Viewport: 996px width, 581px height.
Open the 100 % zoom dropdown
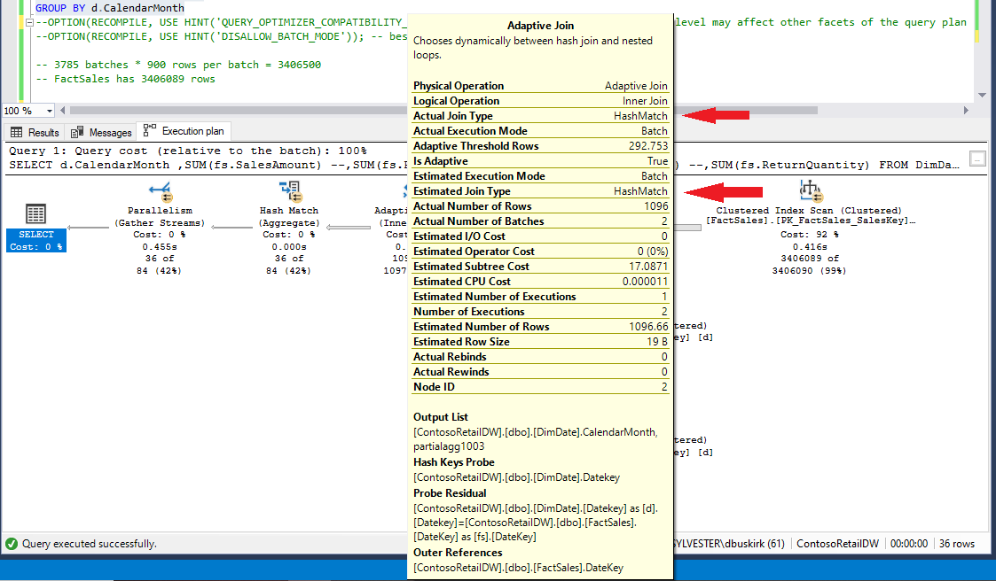(49, 111)
